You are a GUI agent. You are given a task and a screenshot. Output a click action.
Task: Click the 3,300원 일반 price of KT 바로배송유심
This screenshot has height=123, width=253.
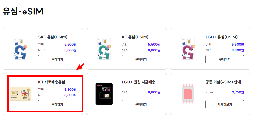(x=70, y=89)
